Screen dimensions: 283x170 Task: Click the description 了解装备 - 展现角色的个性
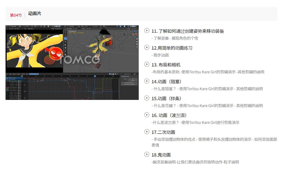pyautogui.click(x=175, y=38)
